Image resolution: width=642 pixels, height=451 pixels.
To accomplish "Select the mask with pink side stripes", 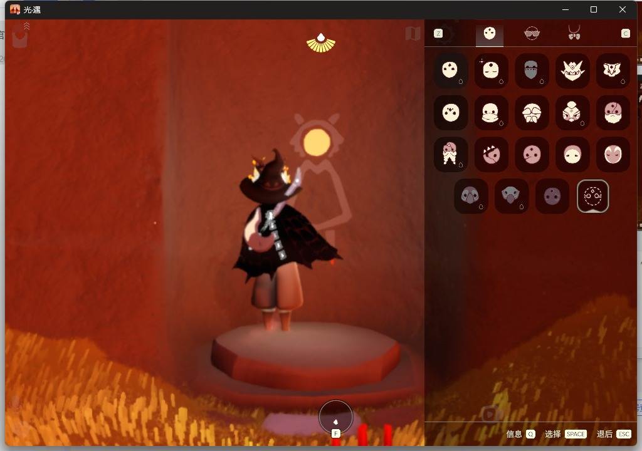I will pos(613,154).
